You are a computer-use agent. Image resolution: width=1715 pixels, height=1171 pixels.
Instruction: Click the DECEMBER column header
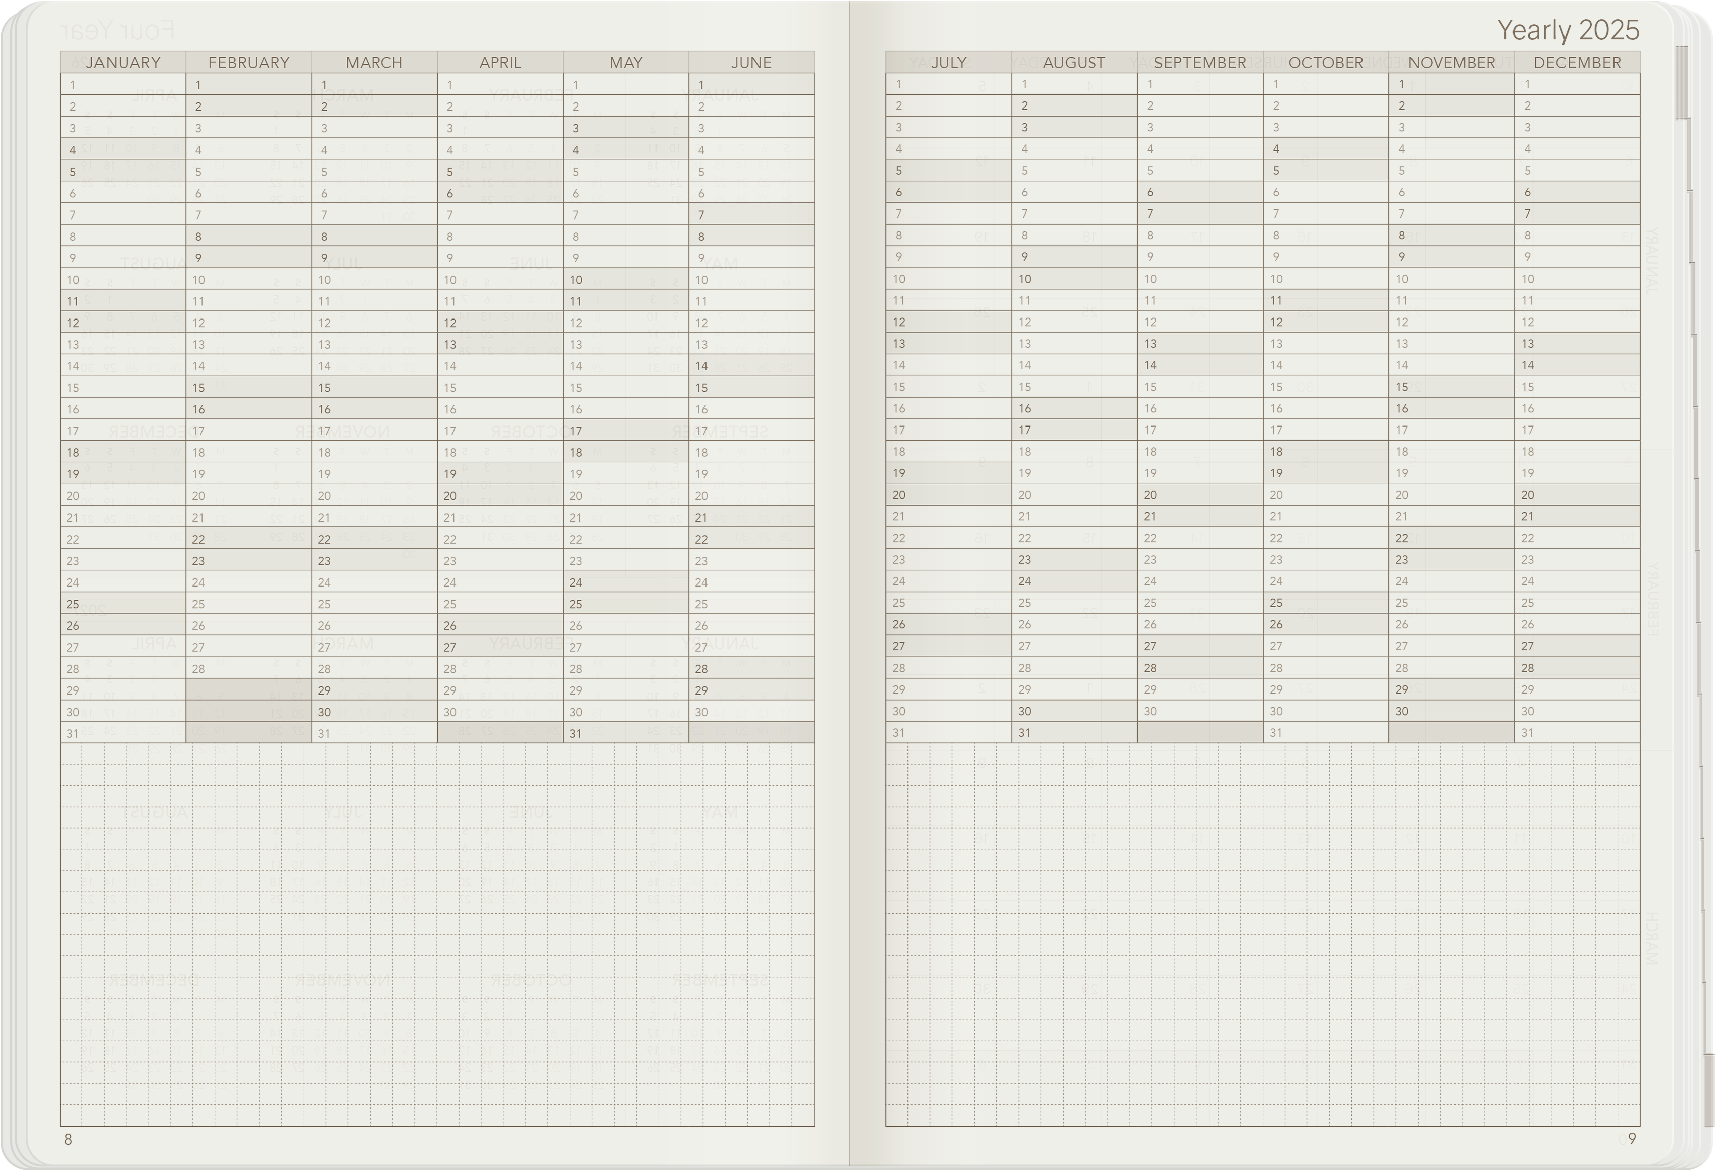pos(1577,63)
